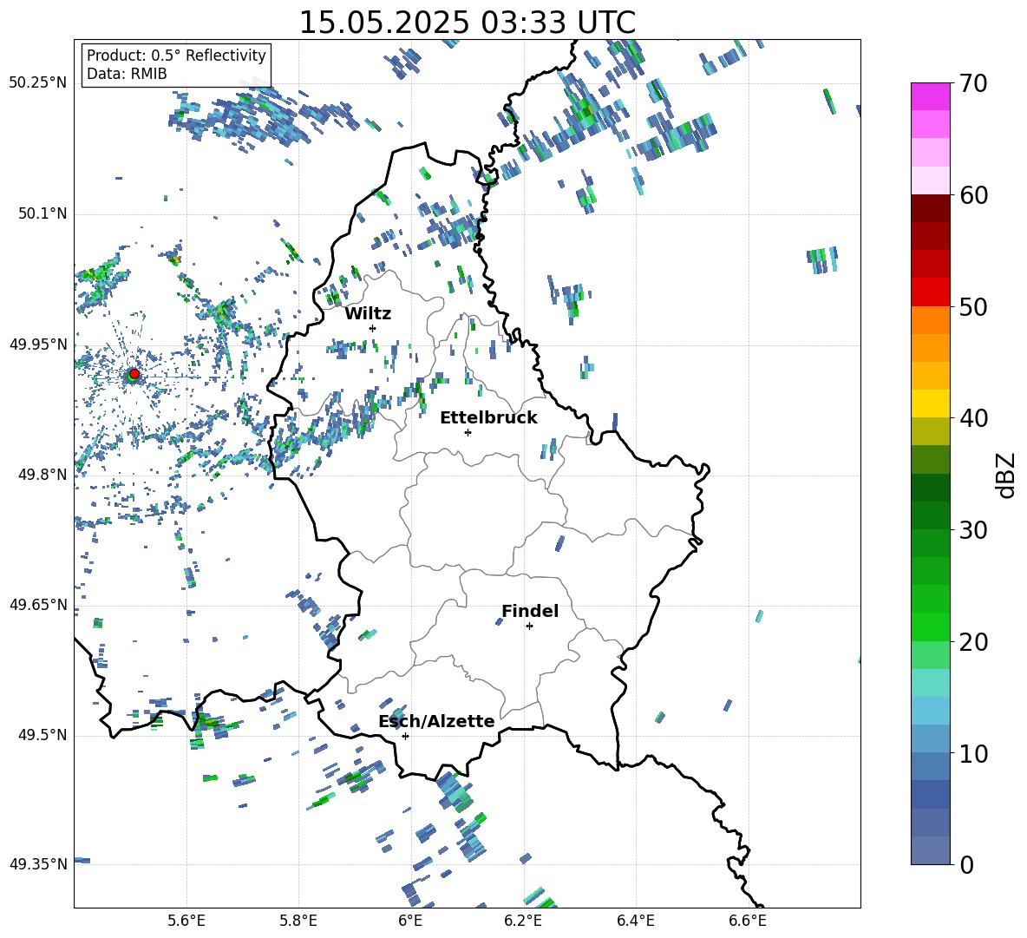Click the 15.05.2025 03:33 UTC title
Screen dimensions: 1027x938
click(467, 23)
